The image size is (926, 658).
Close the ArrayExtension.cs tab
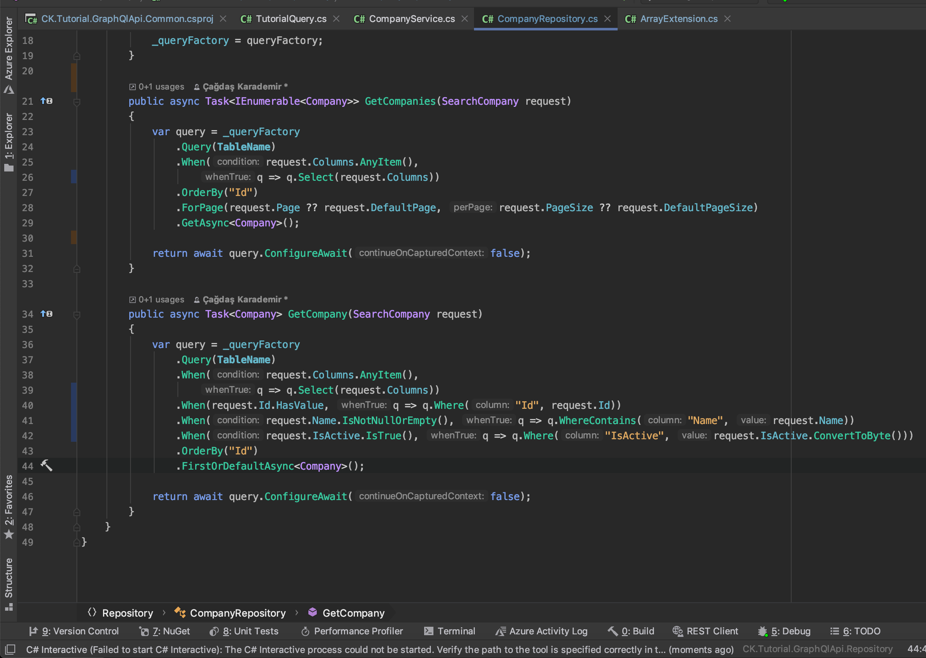(727, 19)
